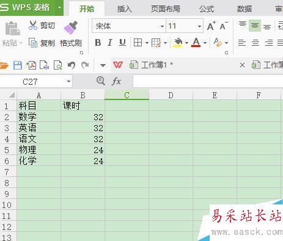Open print preview icon
The width and height of the screenshot is (283, 241).
click(x=57, y=65)
